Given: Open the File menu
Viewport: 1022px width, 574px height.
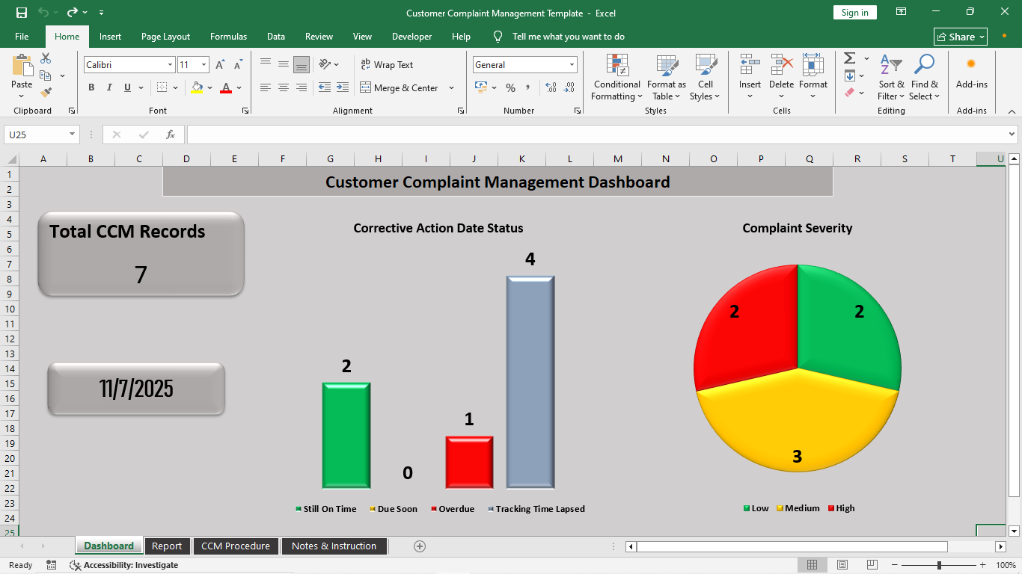Looking at the screenshot, I should click(x=22, y=37).
